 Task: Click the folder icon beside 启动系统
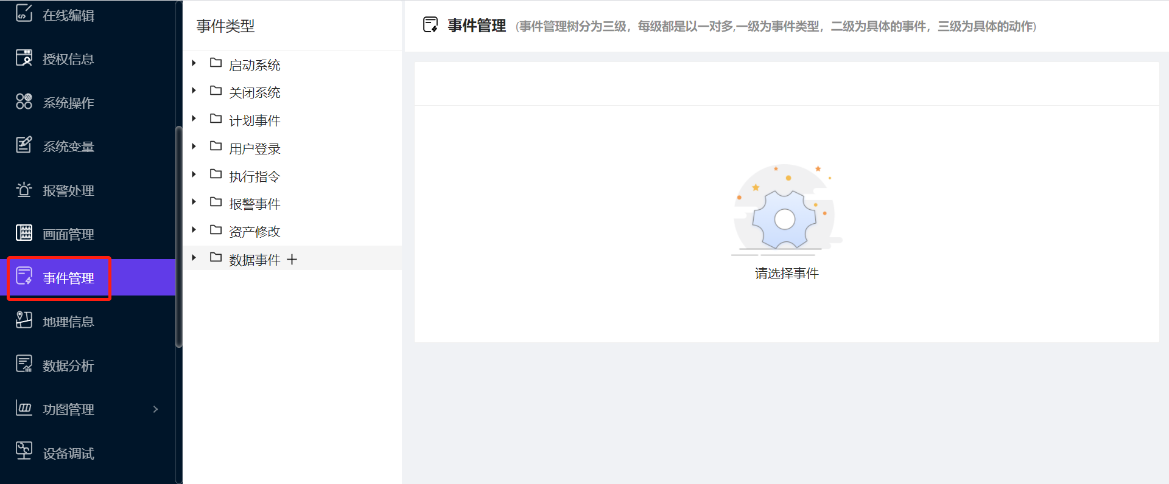click(216, 63)
